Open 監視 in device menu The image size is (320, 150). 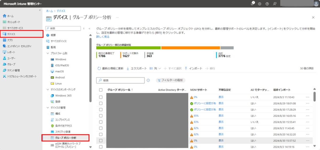53,47
